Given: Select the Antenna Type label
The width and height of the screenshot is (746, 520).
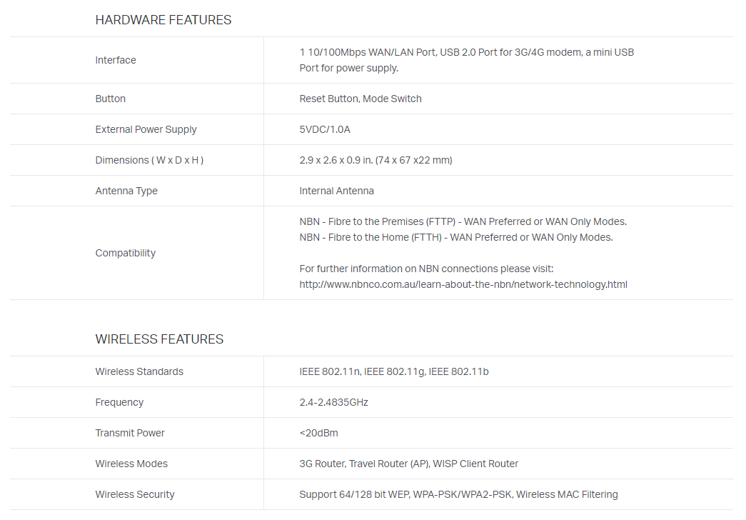Looking at the screenshot, I should tap(126, 191).
